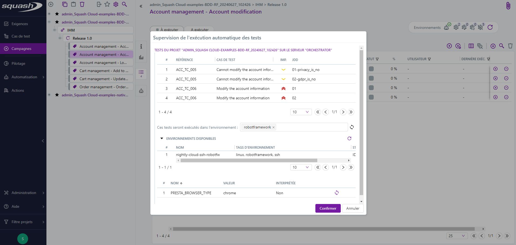Open the statistics chart panel icon
The height and width of the screenshot is (245, 516).
141,57
